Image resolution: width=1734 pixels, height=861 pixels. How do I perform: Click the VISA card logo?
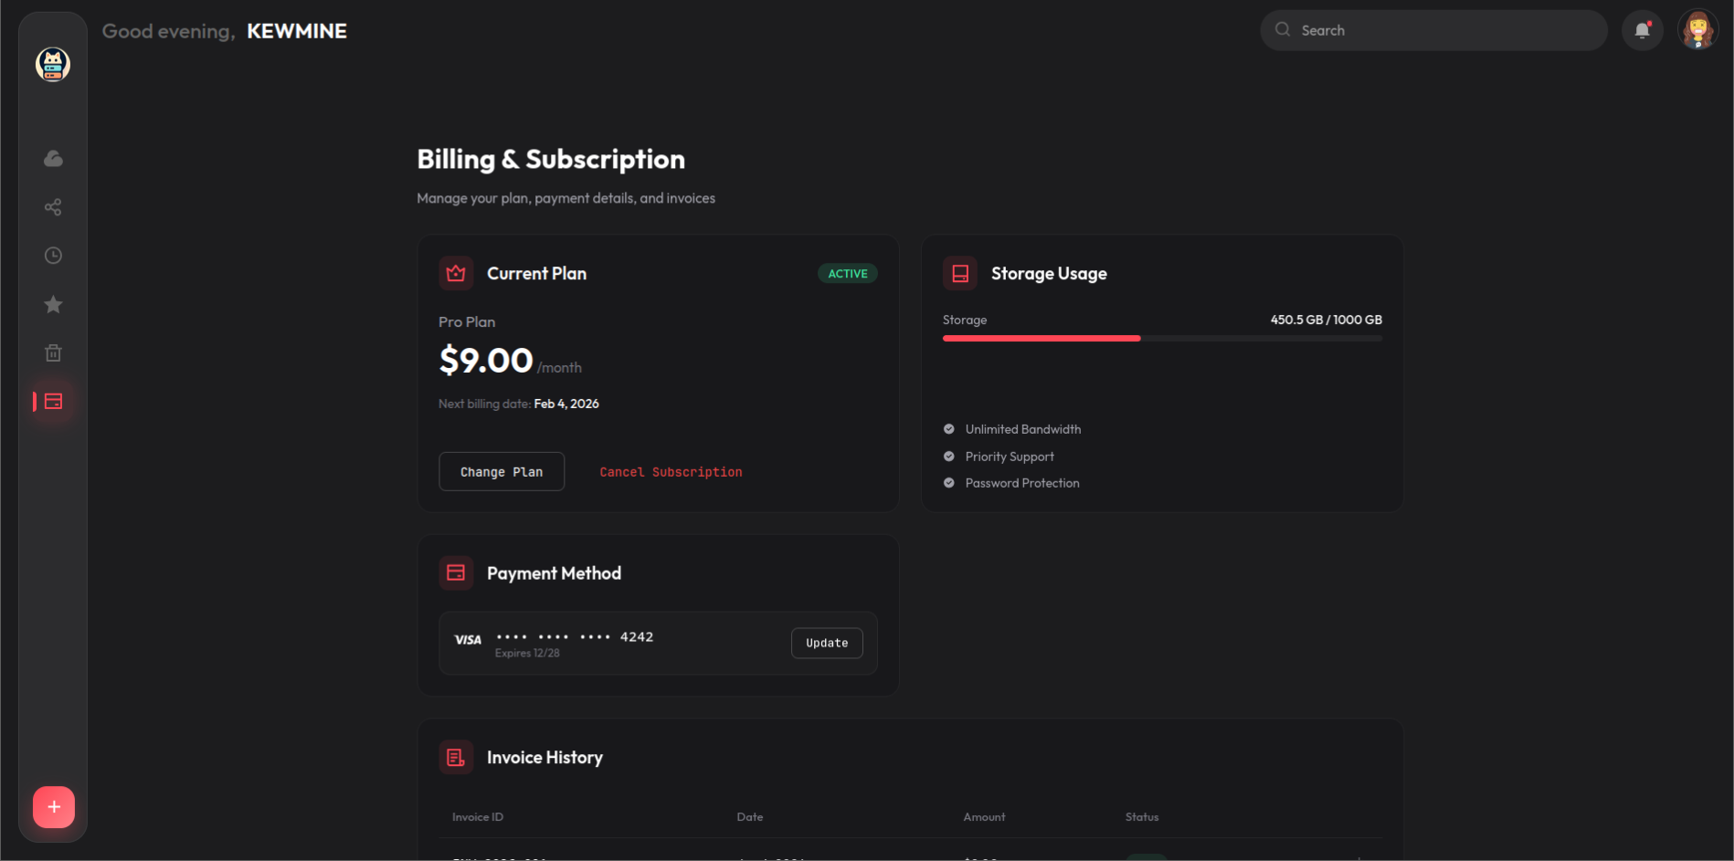468,640
